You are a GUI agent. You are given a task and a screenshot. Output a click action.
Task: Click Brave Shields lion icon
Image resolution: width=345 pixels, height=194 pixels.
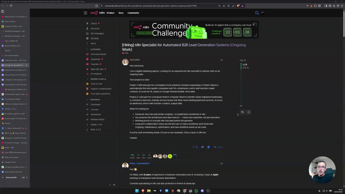coord(238,6)
